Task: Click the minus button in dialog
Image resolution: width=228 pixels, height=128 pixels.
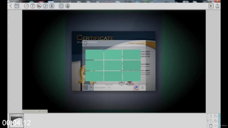Action: point(91,87)
